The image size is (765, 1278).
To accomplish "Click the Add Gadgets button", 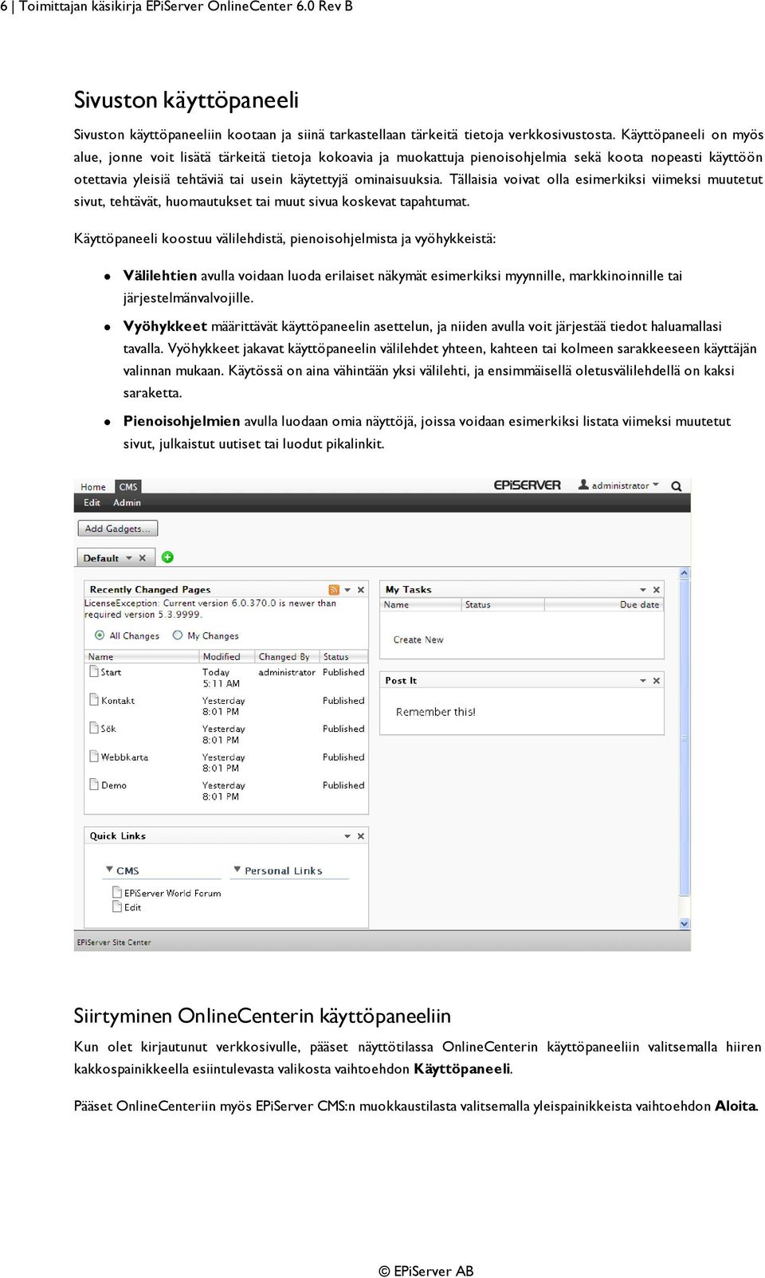I will (118, 529).
